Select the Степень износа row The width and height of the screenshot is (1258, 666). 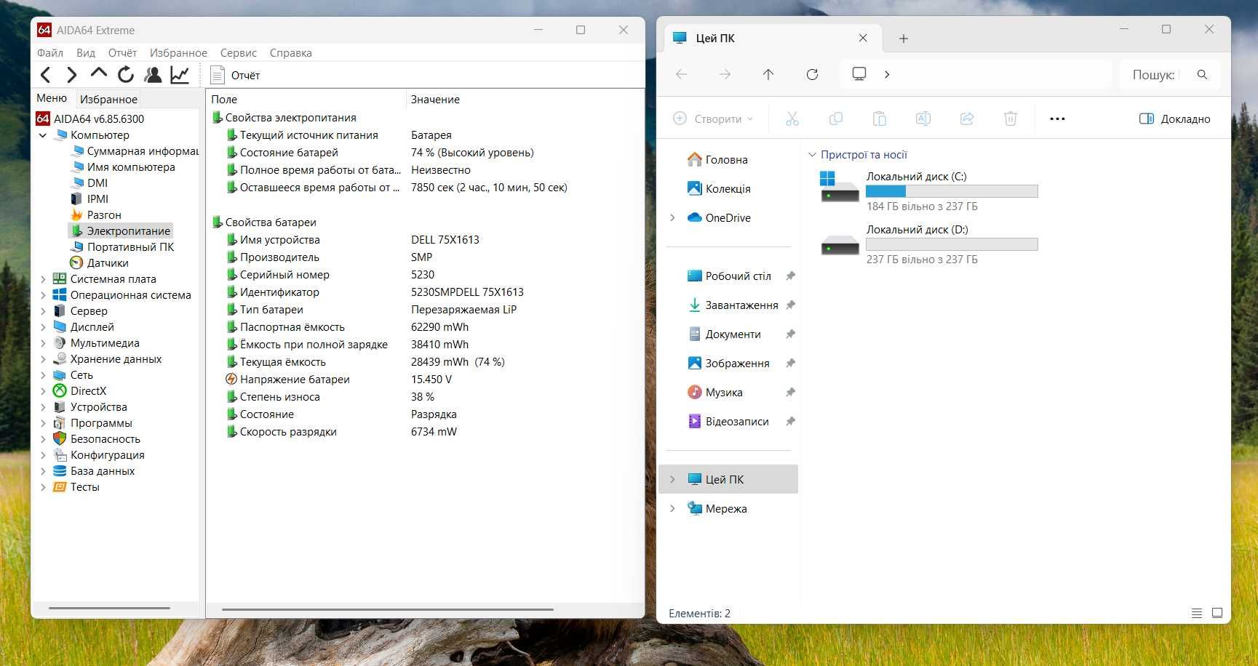tap(425, 397)
